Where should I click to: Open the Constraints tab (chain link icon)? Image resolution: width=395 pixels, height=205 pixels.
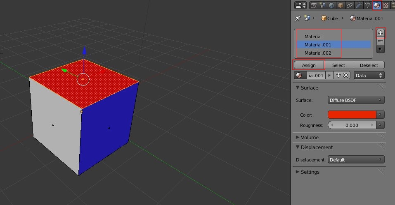click(350, 5)
